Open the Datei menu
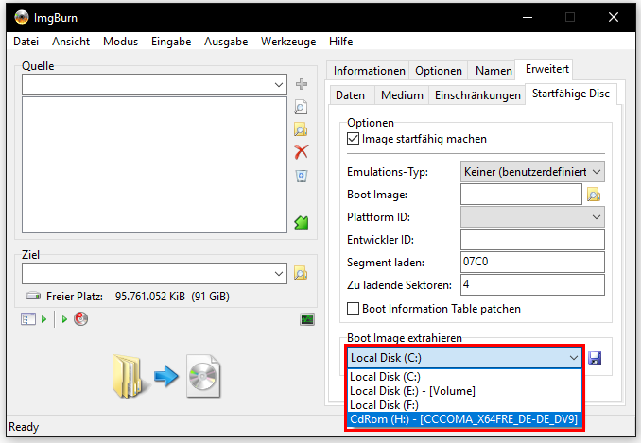Image resolution: width=641 pixels, height=443 pixels. (x=26, y=42)
